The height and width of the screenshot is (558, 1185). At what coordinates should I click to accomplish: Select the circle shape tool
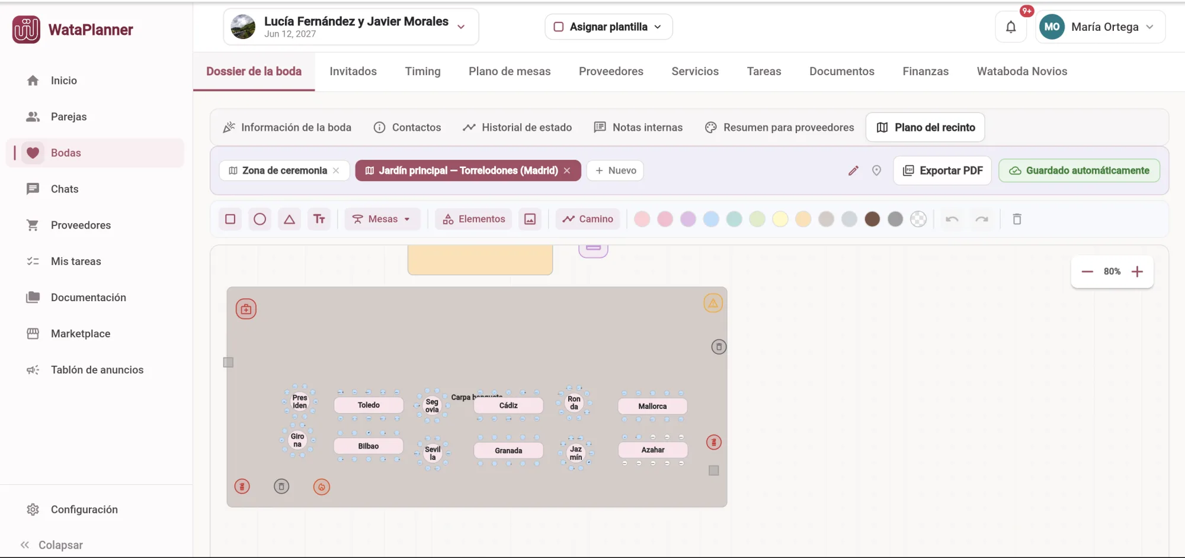point(260,219)
